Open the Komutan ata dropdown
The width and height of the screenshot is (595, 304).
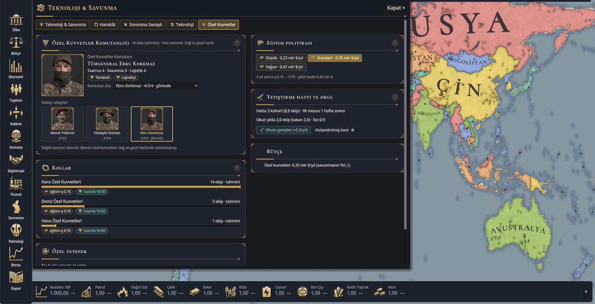pyautogui.click(x=157, y=86)
